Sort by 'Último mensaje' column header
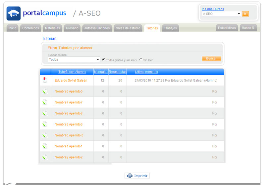Screen dimensions: 265x185 146,72
